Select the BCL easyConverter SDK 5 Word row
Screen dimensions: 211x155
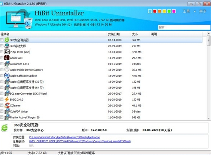(101, 94)
